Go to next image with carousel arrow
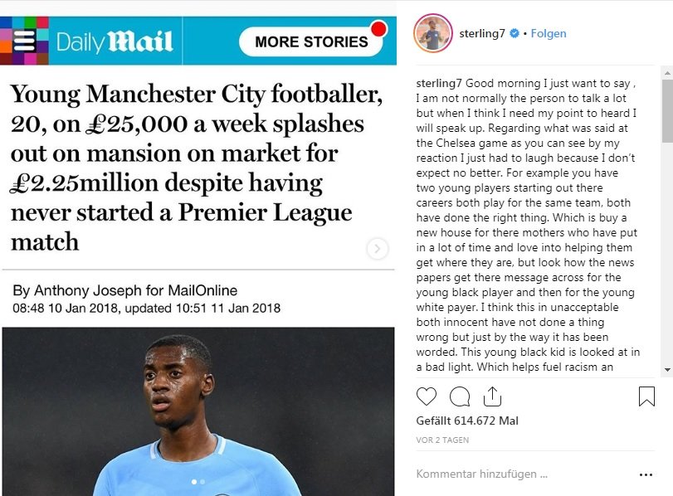 click(378, 249)
